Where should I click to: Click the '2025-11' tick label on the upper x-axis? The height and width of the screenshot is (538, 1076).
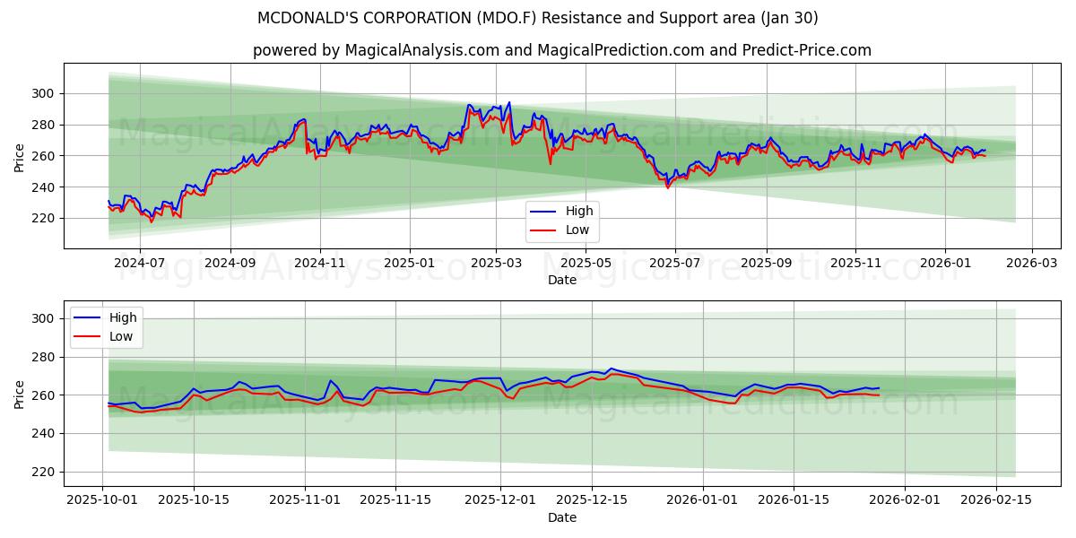coord(855,264)
